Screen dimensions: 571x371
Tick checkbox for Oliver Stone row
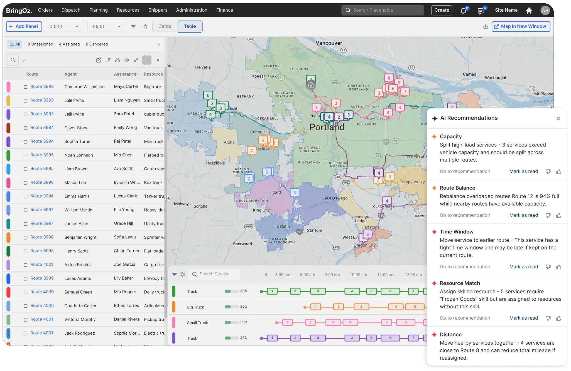25,128
